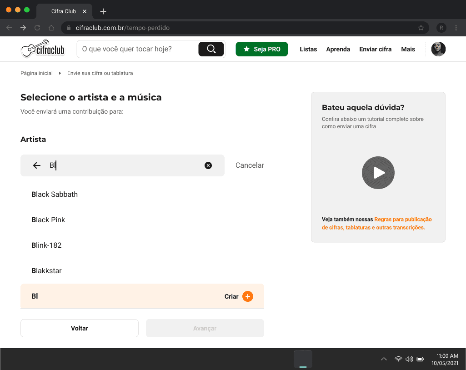Click Página inicial breadcrumb
Viewport: 466px width, 370px height.
[x=36, y=73]
